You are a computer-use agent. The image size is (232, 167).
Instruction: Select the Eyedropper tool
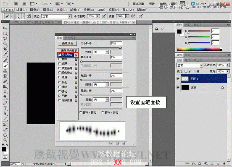point(5,54)
